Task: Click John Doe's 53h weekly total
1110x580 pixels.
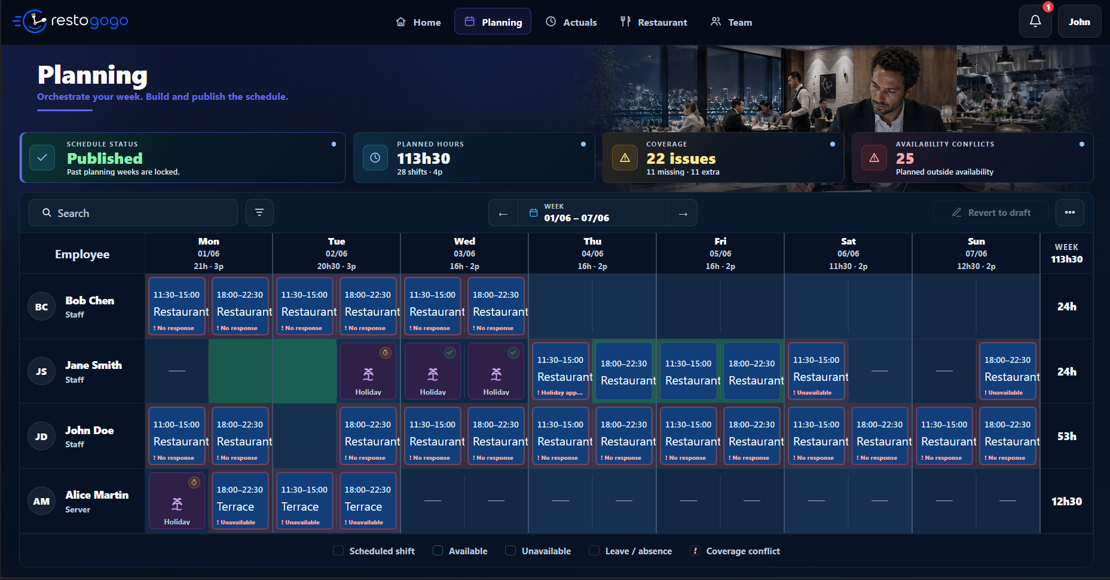Action: [x=1067, y=436]
